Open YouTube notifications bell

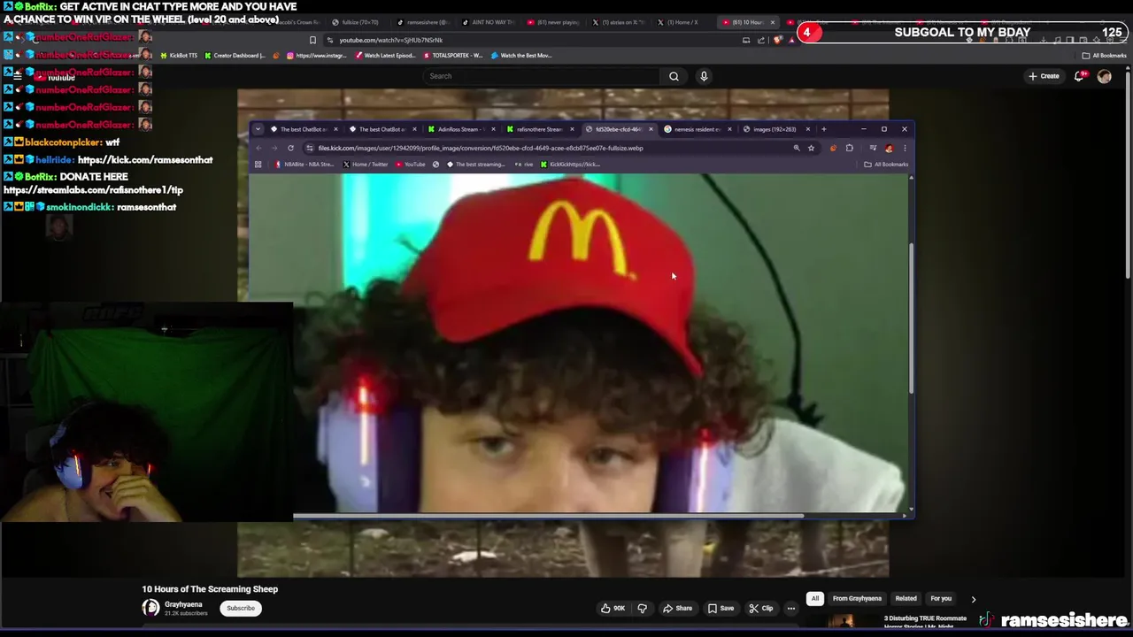(x=1079, y=76)
